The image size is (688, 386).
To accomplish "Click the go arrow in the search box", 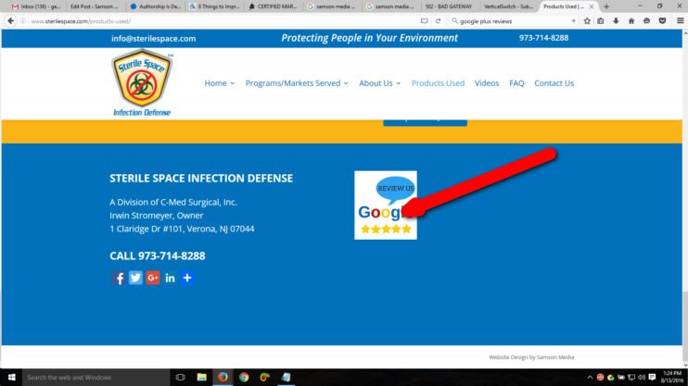I will click(x=573, y=21).
